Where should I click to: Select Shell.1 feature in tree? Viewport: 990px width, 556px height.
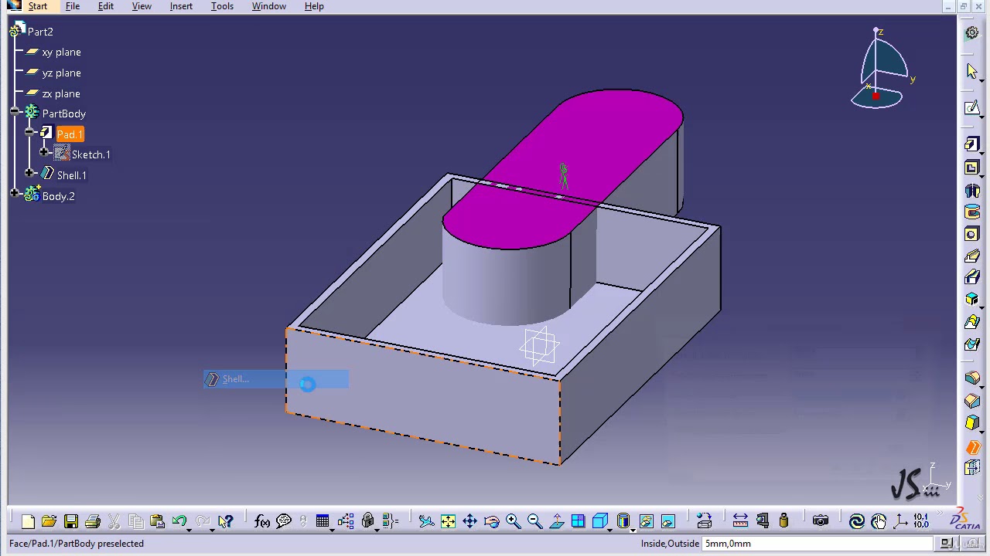pos(71,176)
